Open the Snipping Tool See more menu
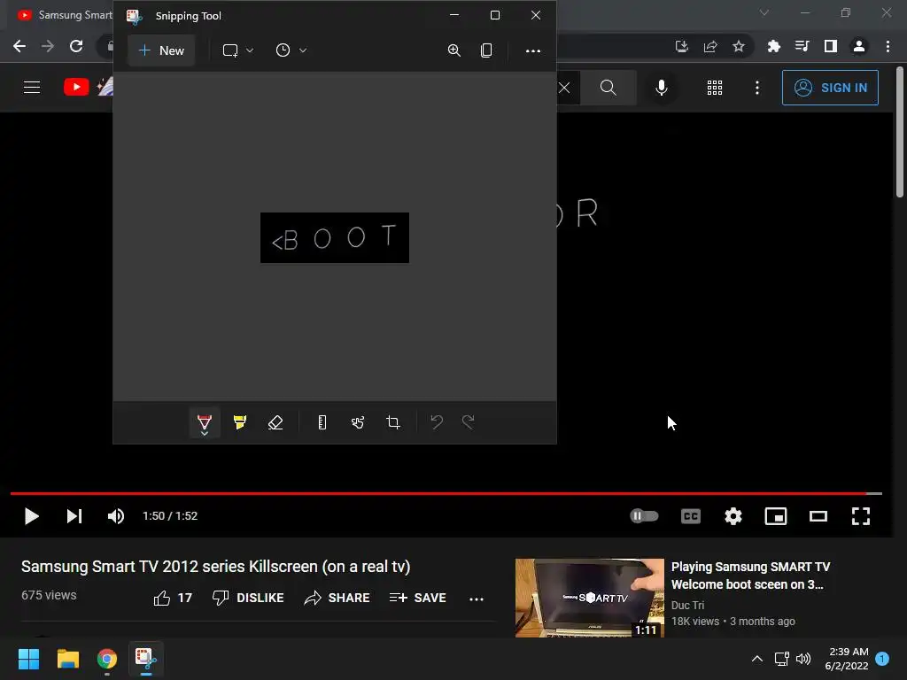Screen dimensions: 907x680 tap(532, 50)
